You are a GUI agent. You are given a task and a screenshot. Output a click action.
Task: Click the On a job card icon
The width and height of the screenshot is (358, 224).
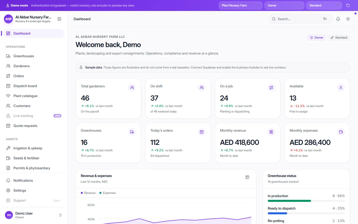[271, 88]
